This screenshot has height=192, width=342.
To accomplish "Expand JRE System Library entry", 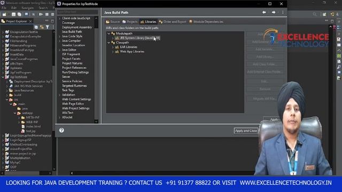I will tap(113, 38).
